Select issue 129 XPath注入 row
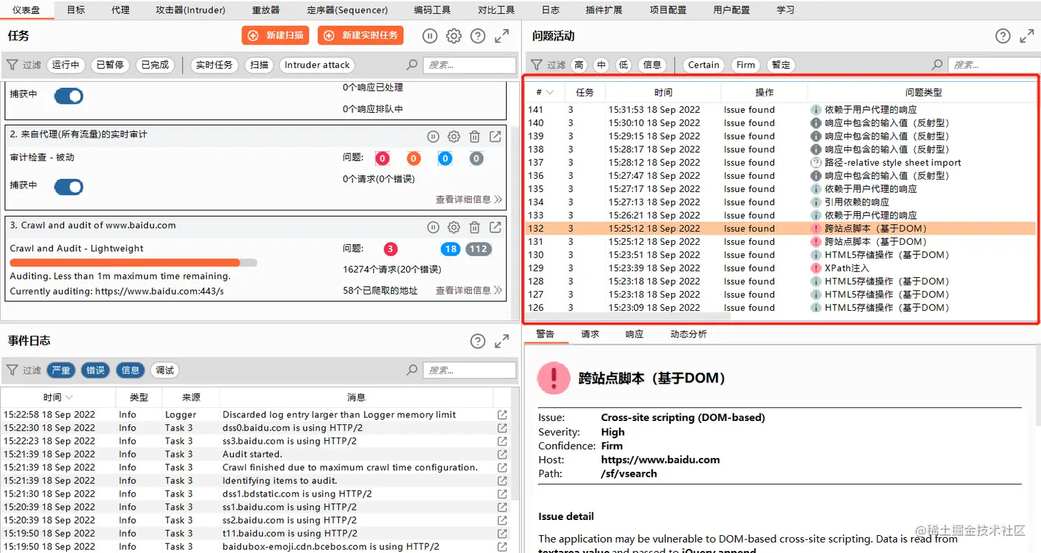This screenshot has width=1041, height=553. coord(781,268)
